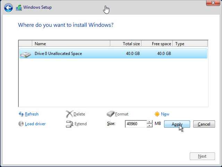Click the Delete X icon
Screen dimensions: 222x167
coord(69,114)
